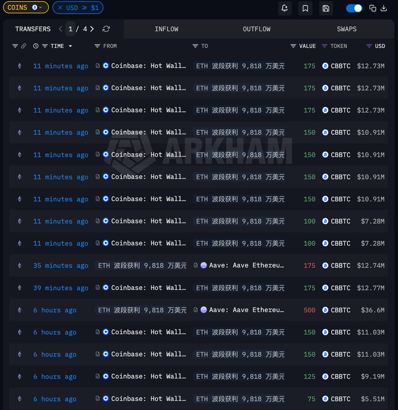Open the '35 minutes ago' transaction link
Screen dimensions: 398x410
pos(61,266)
